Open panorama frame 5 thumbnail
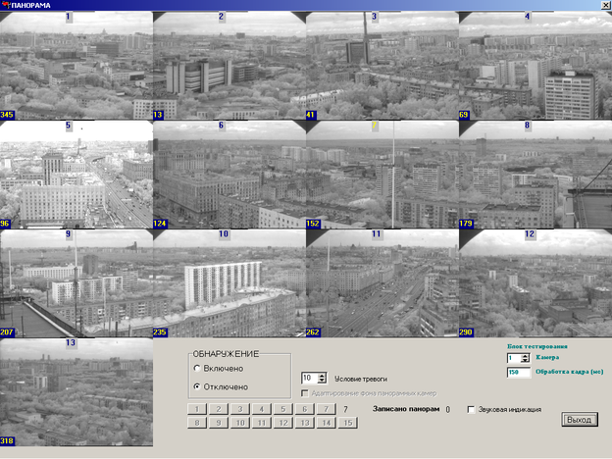Viewport: 612px width, 459px height. tap(76, 175)
